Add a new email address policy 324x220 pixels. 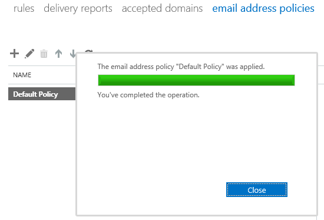click(15, 54)
